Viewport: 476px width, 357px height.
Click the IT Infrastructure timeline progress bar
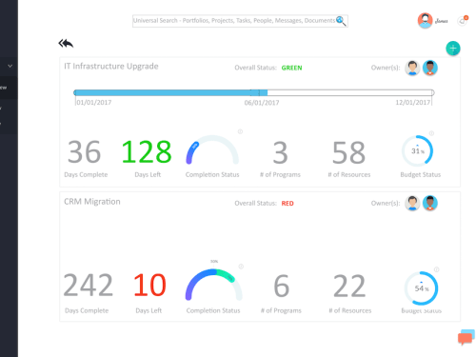(x=254, y=92)
